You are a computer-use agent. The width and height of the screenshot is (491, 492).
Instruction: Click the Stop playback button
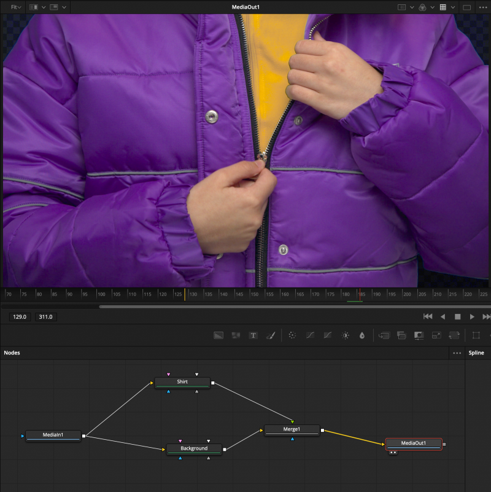[457, 316]
